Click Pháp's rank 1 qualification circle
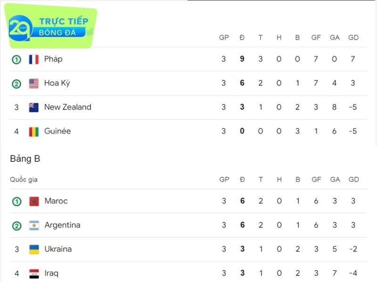 (x=16, y=60)
